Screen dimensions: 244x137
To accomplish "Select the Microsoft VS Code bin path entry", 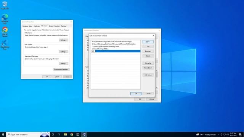I will [x=116, y=44].
